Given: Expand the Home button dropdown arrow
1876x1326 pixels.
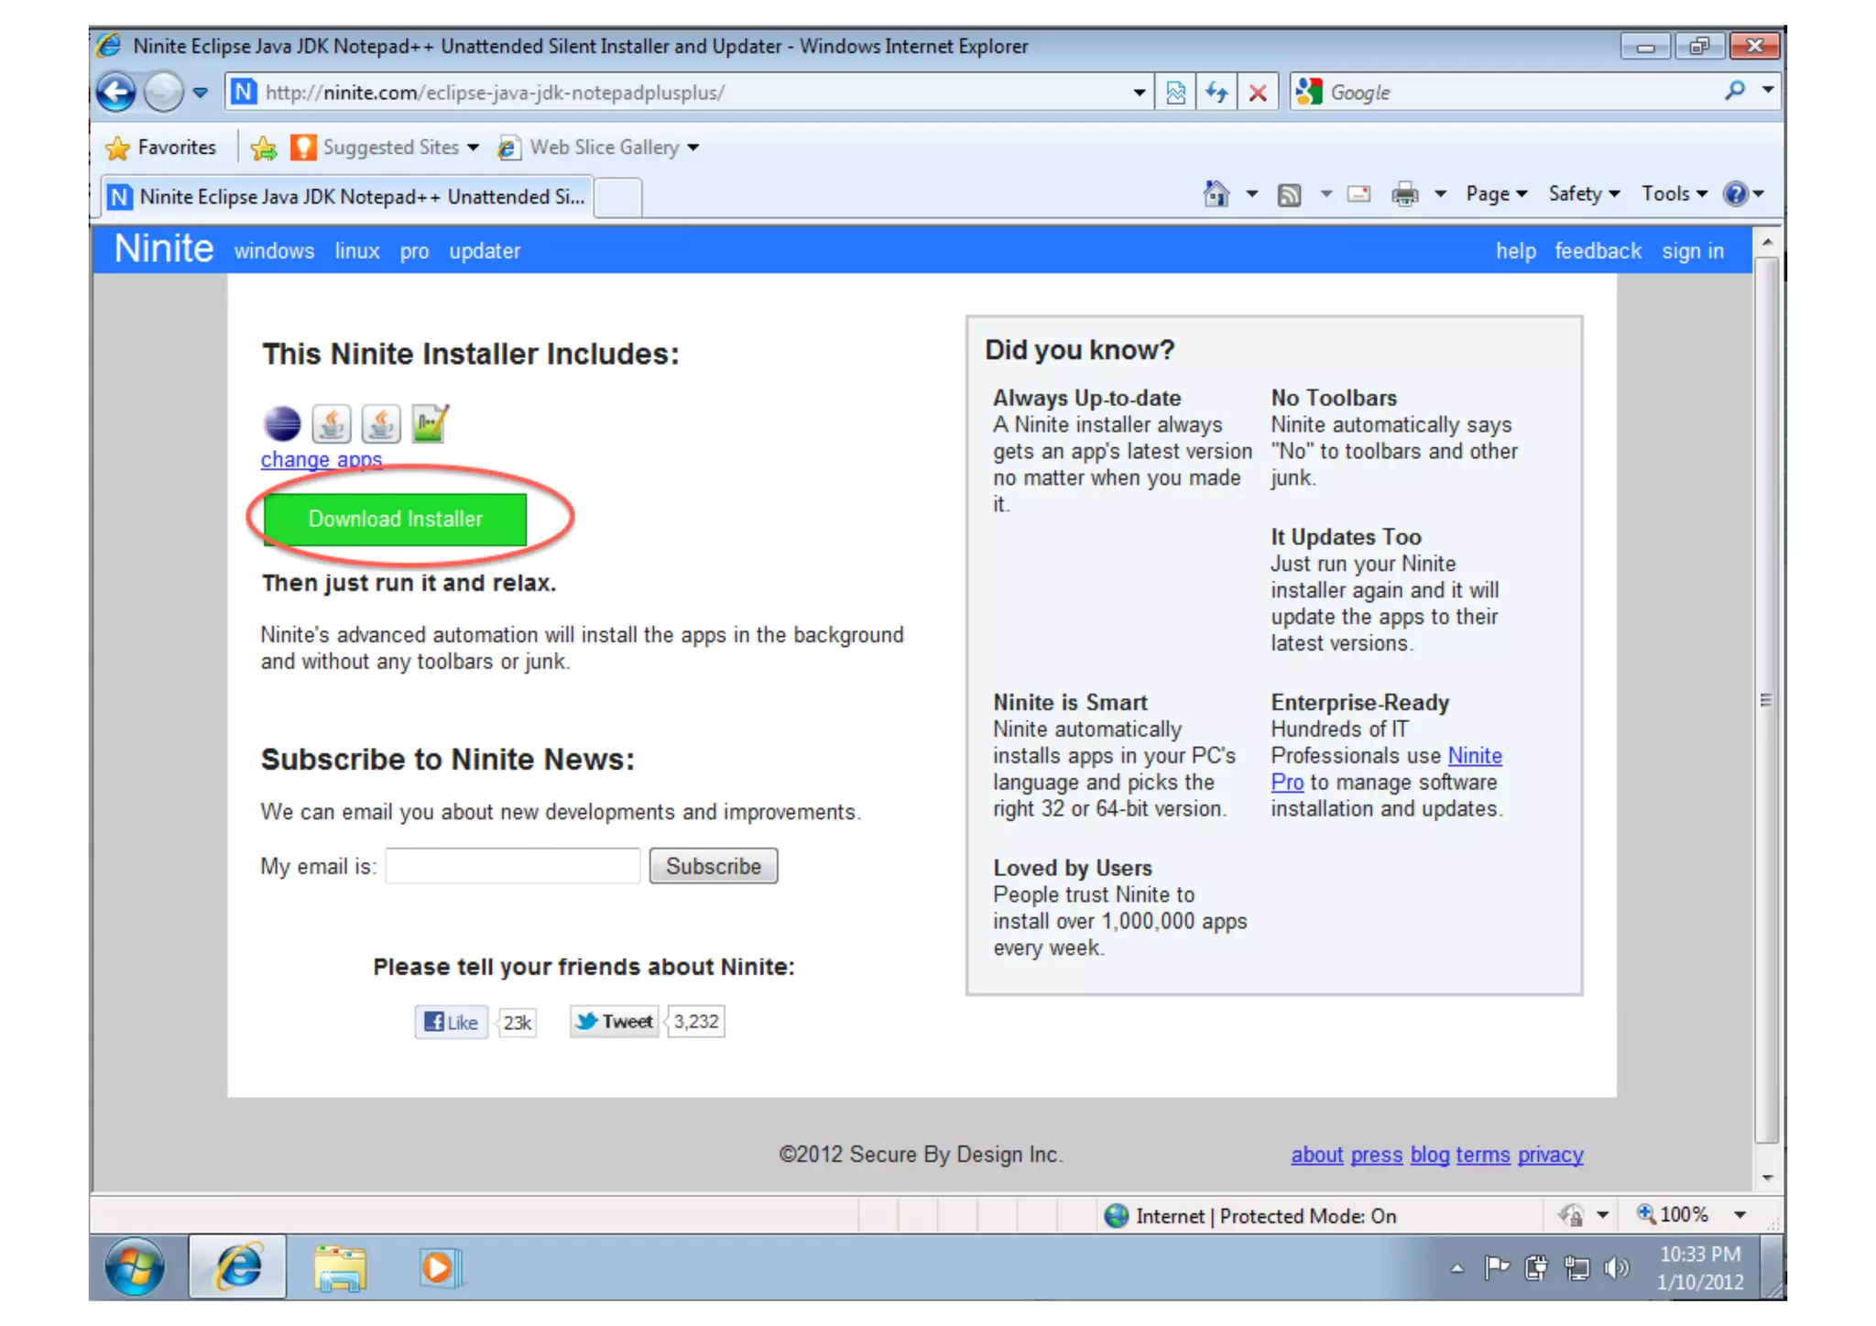Looking at the screenshot, I should (x=1251, y=194).
